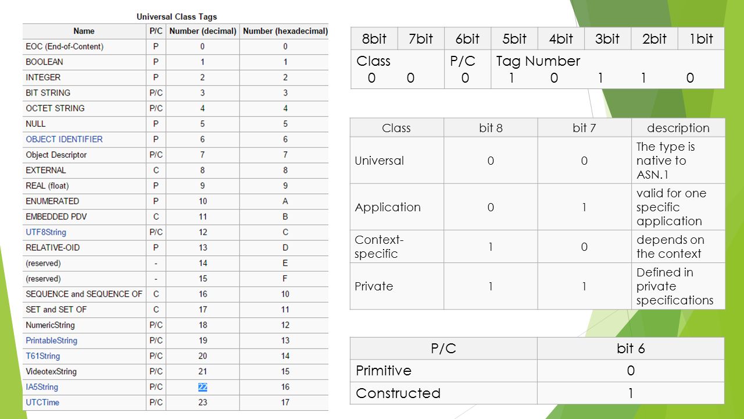This screenshot has height=419, width=744.
Task: Select the '5bit' header cell
Action: (x=514, y=39)
